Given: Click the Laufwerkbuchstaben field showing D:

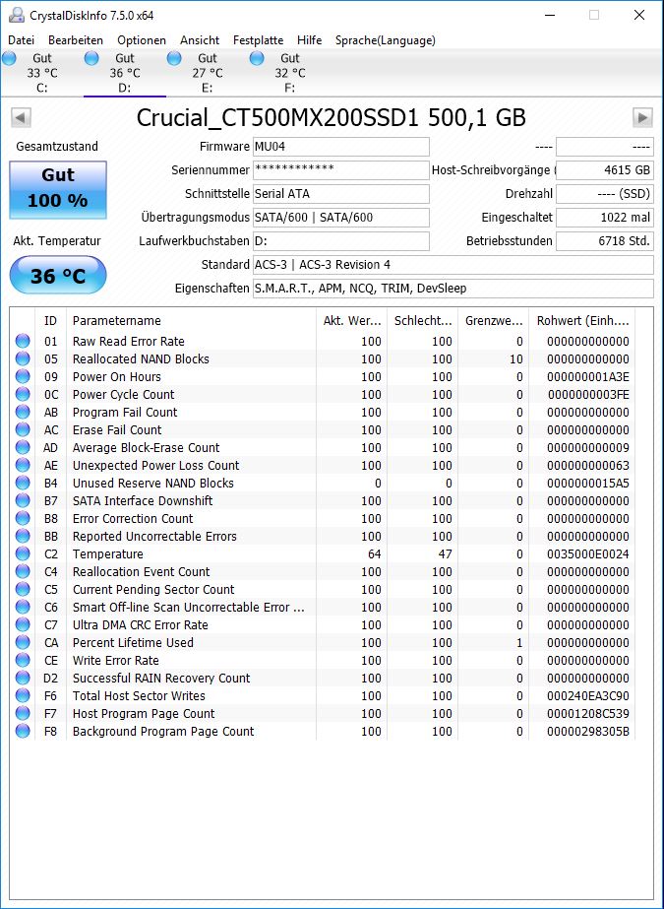Looking at the screenshot, I should coord(341,240).
